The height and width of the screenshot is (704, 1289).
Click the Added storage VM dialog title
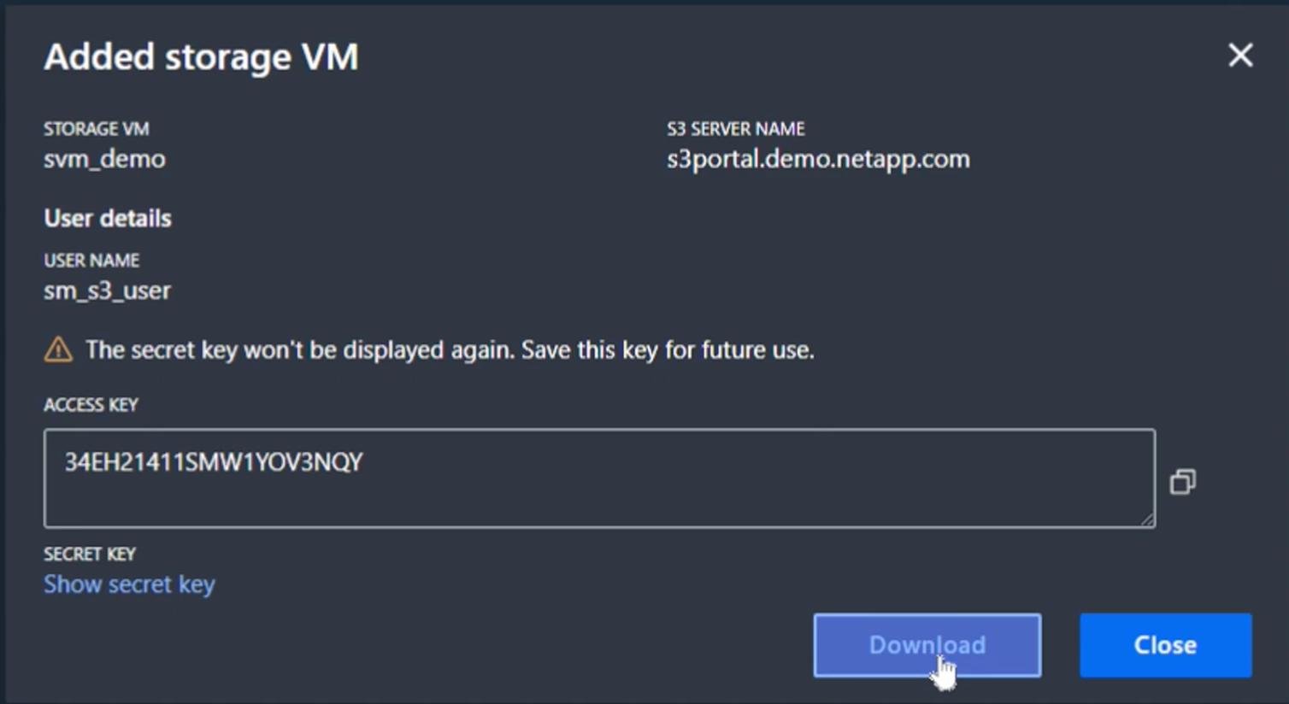tap(201, 57)
